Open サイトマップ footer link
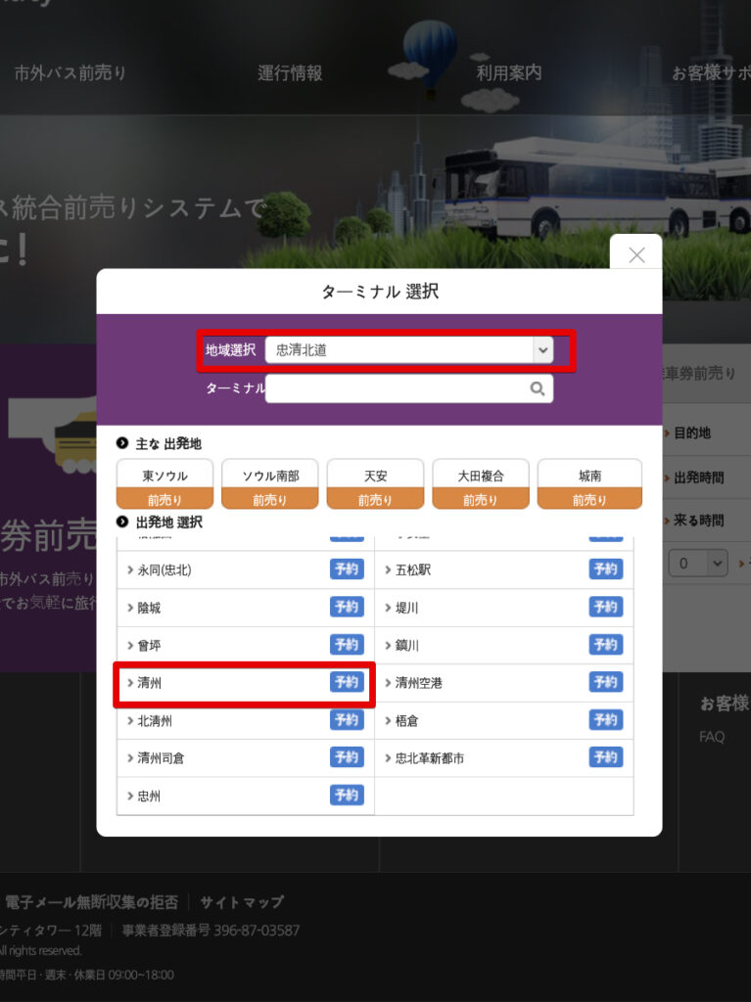This screenshot has width=751, height=1002. pos(242,902)
